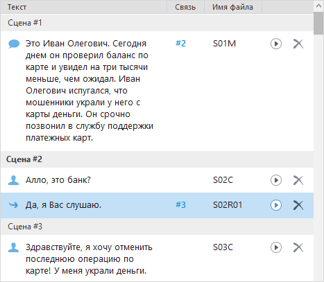Play the S02R01 reply audio
This screenshot has width=324, height=282.
coord(276,205)
